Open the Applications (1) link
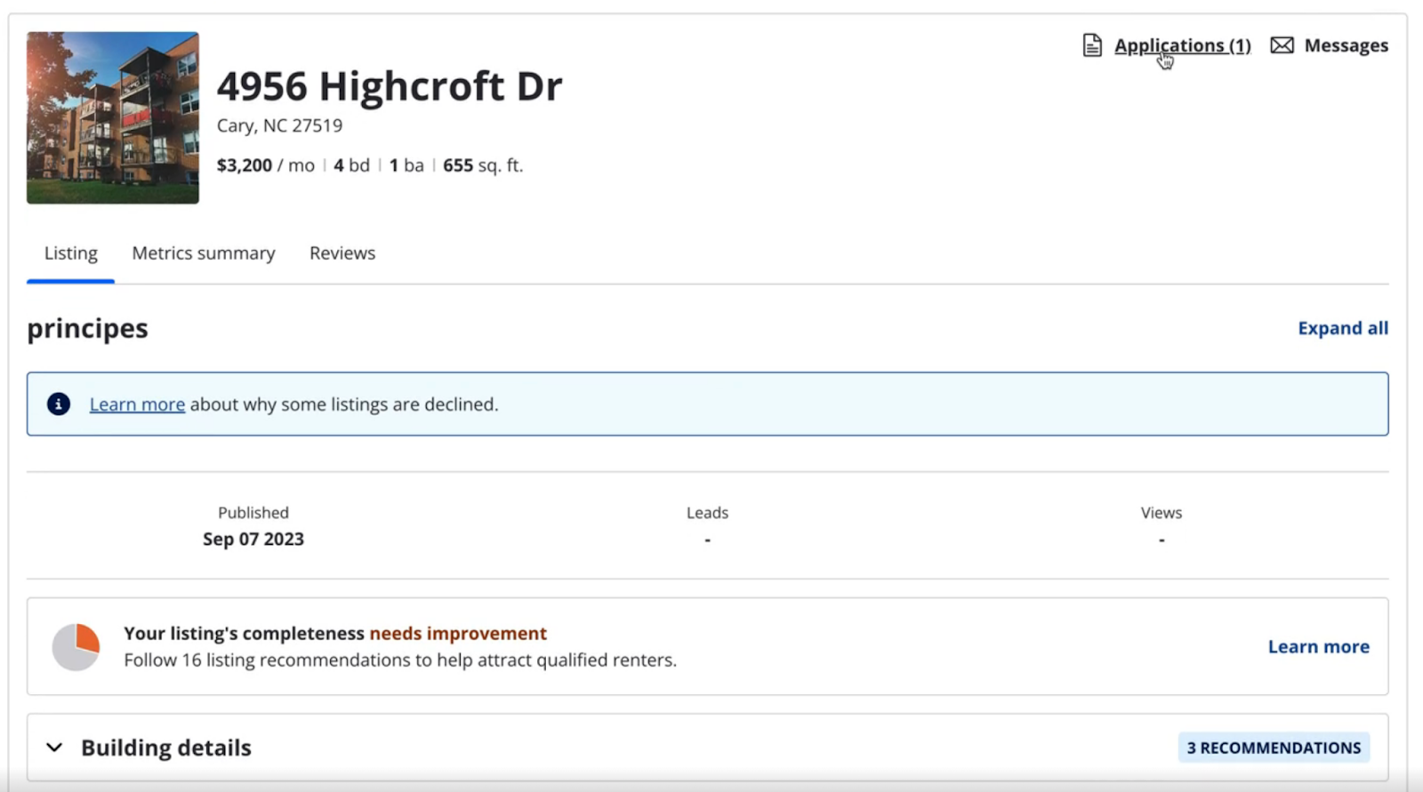The height and width of the screenshot is (792, 1423). pyautogui.click(x=1182, y=45)
